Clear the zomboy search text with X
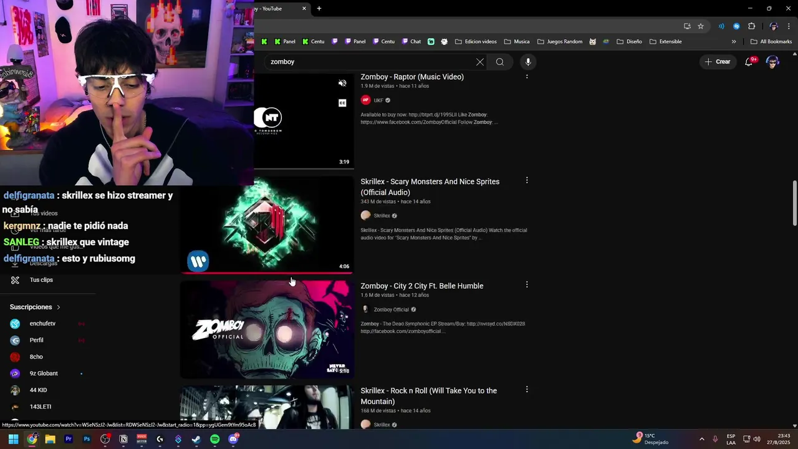 coord(479,62)
